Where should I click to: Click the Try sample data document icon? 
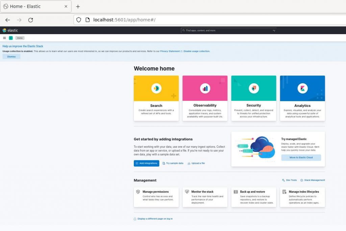coord(164,163)
